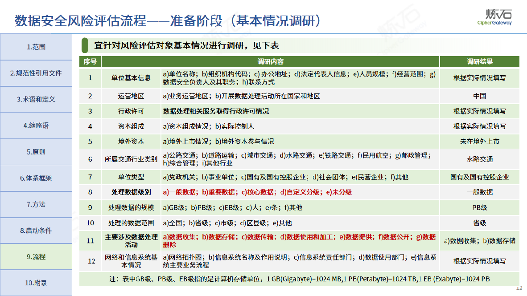Select the highlighted 9.流程 tab

pos(36,257)
